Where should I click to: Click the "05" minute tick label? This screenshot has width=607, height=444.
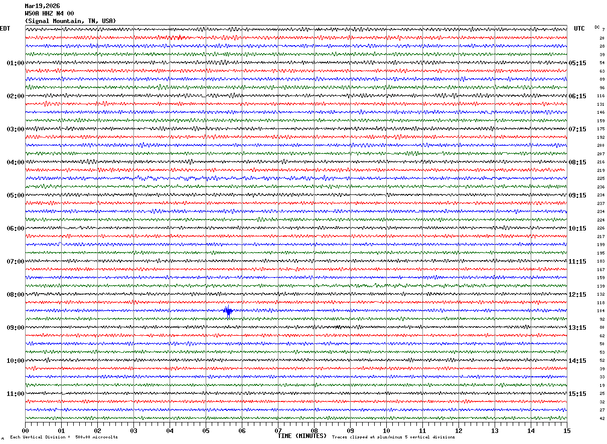coord(206,430)
